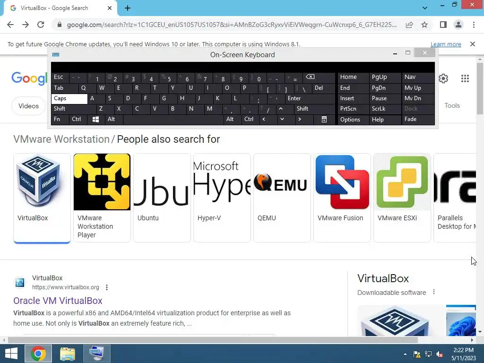Open Google quick settings gear

point(443,78)
